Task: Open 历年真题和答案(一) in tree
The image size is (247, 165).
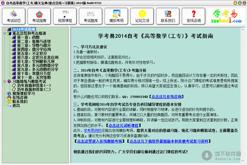Action: [34, 85]
